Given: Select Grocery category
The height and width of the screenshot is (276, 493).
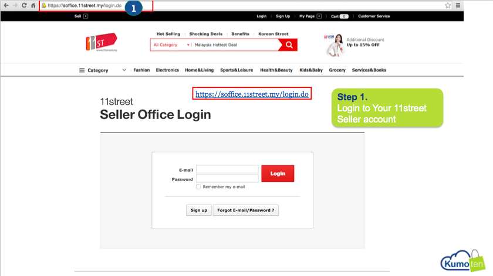Looking at the screenshot, I should [337, 70].
